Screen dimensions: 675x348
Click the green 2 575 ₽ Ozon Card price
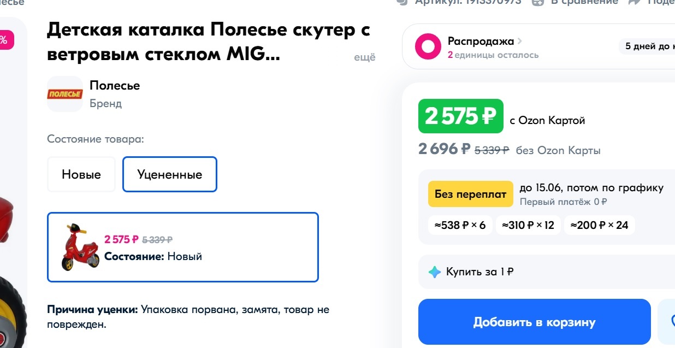[460, 116]
